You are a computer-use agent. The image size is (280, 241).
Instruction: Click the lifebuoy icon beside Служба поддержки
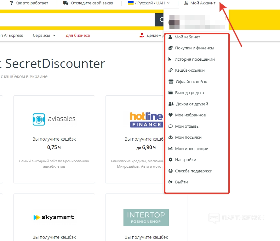170,171
